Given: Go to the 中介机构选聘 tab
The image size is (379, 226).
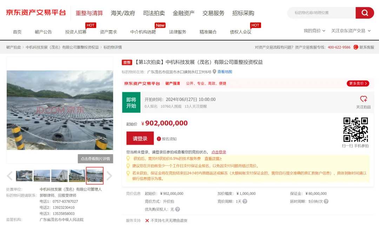Looking at the screenshot, I should [143, 32].
